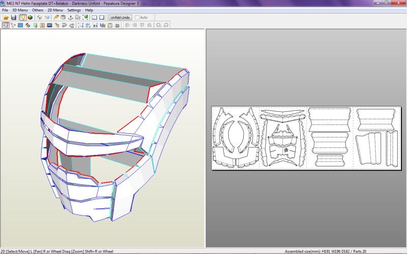Click the blue window panel tool icon
This screenshot has width=407, height=254.
click(x=20, y=25)
